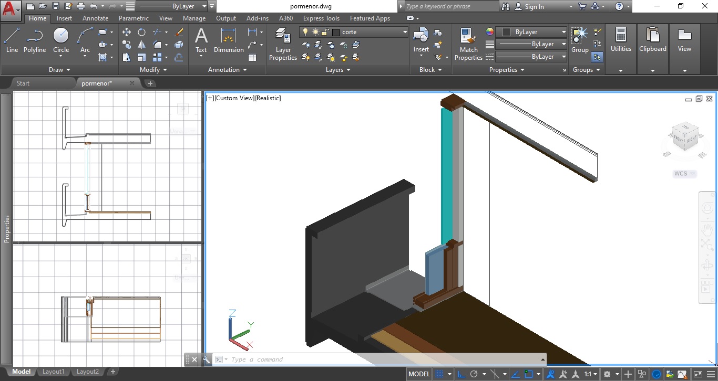Add a new drawing tab with plus
The width and height of the screenshot is (718, 381).
point(150,83)
